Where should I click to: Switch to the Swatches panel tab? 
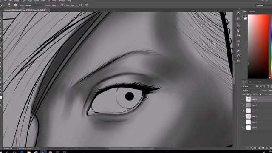coord(252,11)
